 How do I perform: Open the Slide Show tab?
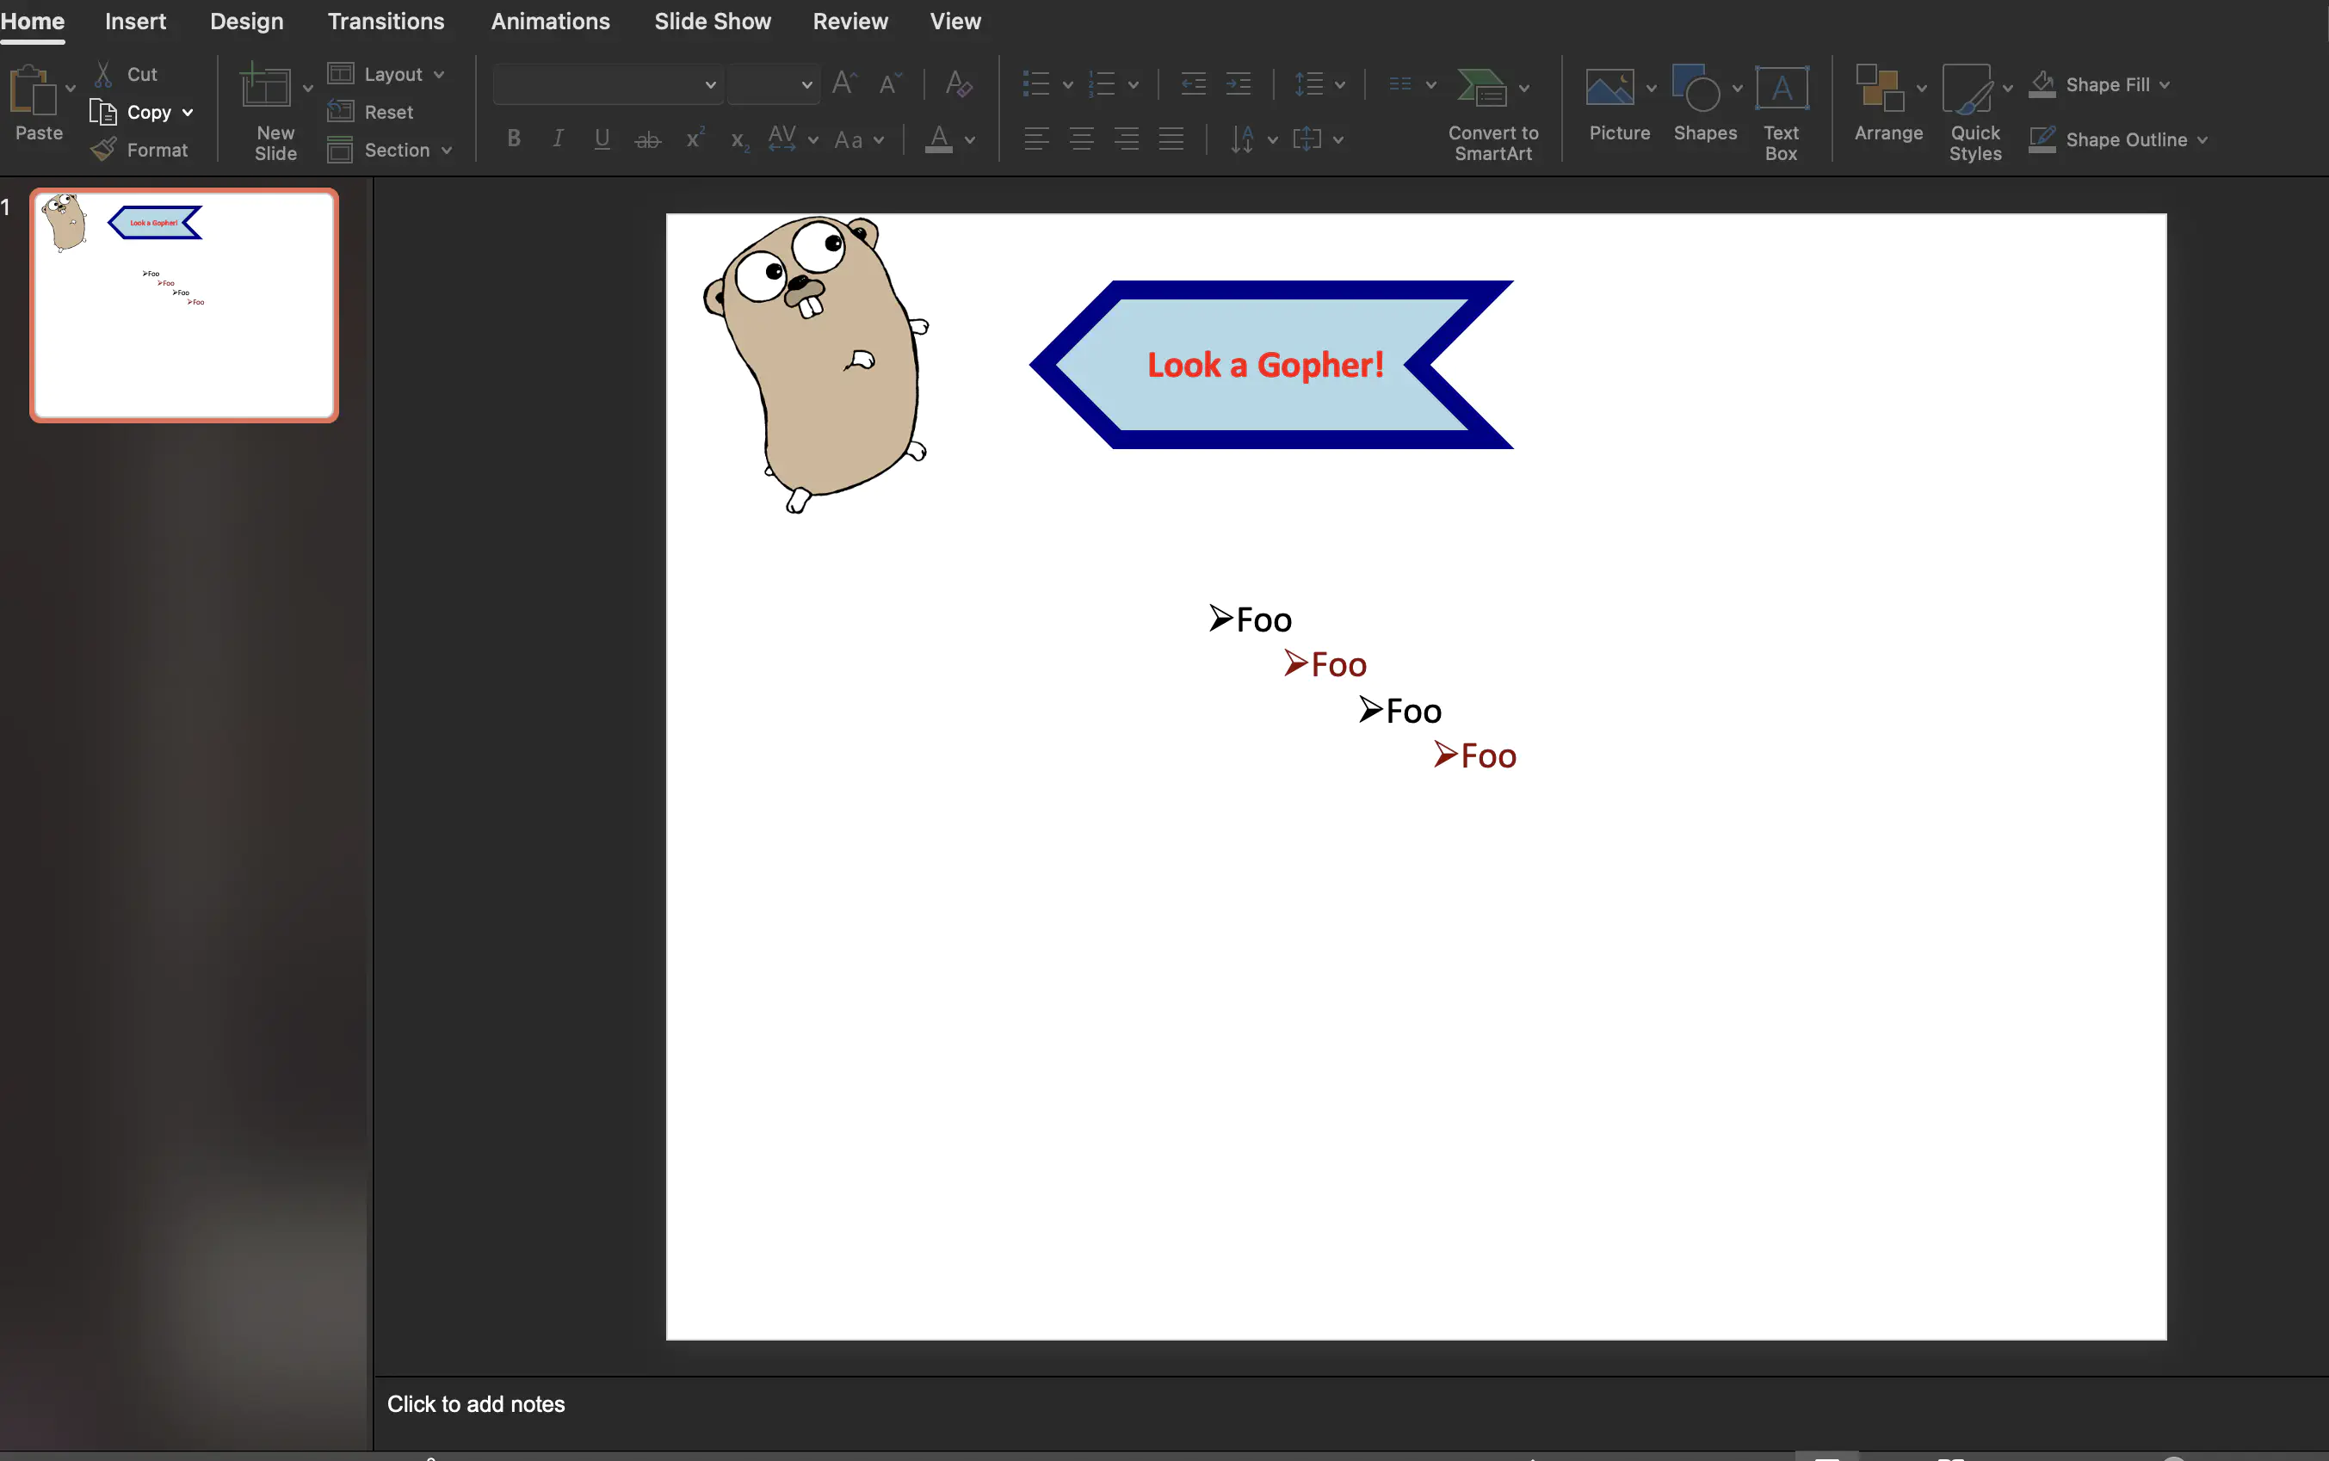pyautogui.click(x=713, y=21)
